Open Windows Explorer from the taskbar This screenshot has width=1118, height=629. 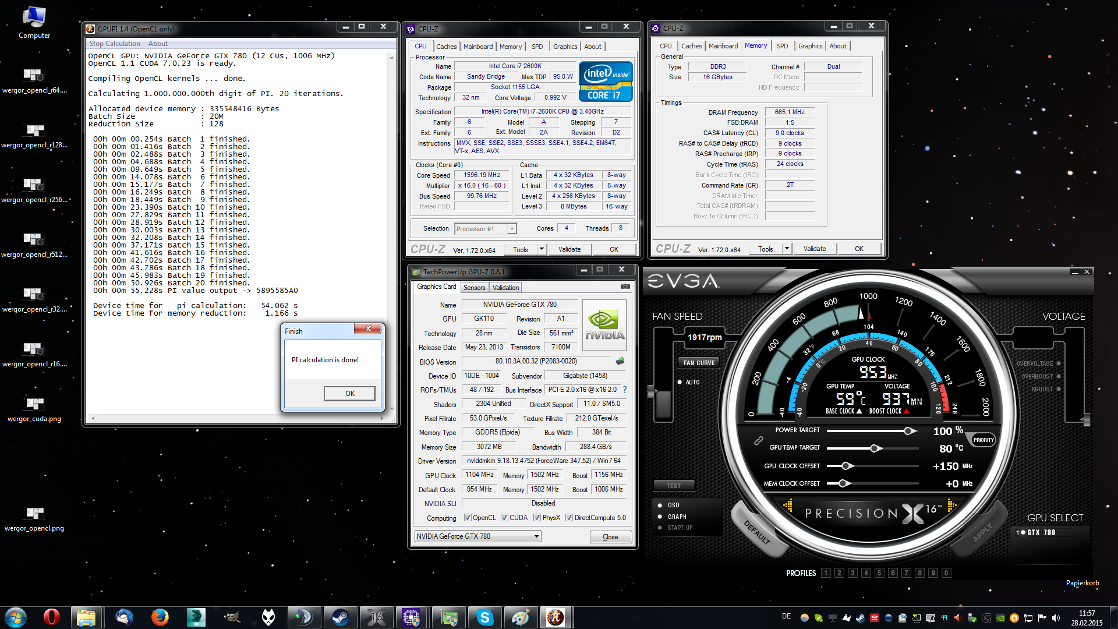86,617
